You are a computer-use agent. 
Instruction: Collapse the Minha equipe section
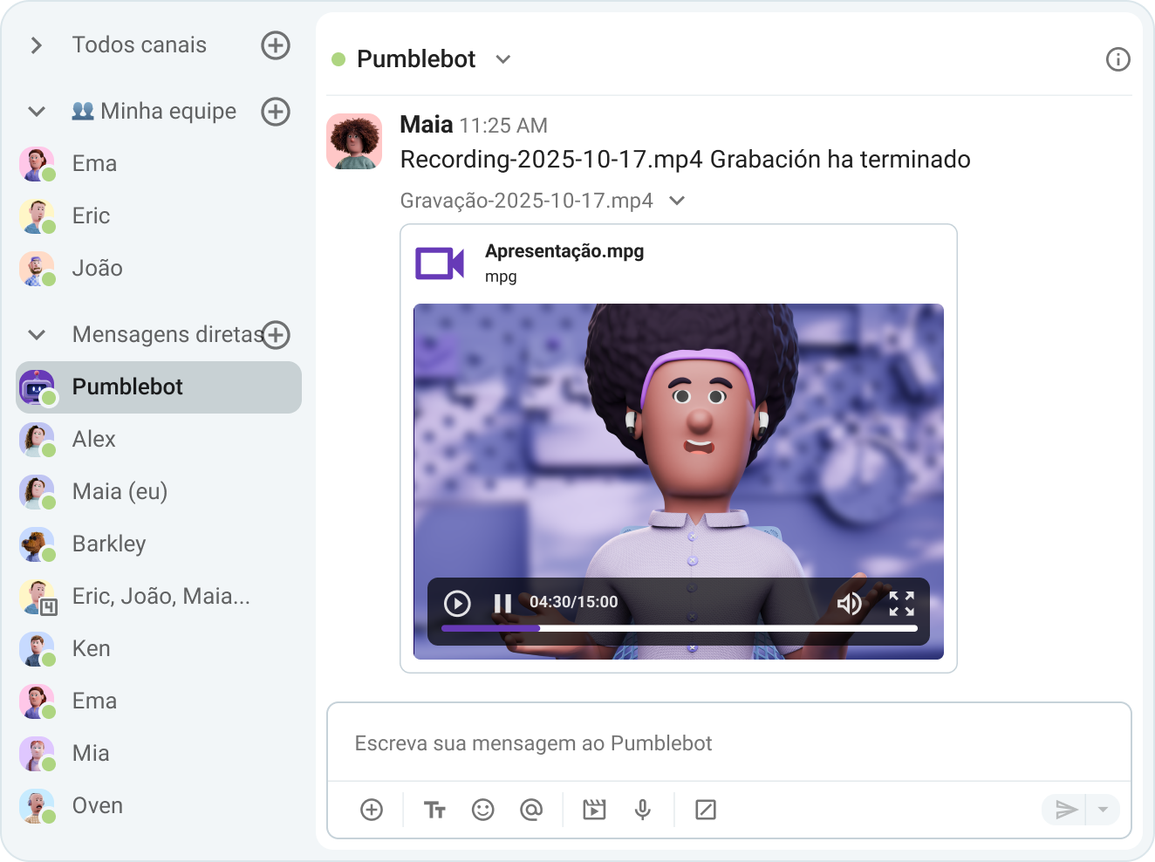tap(35, 111)
